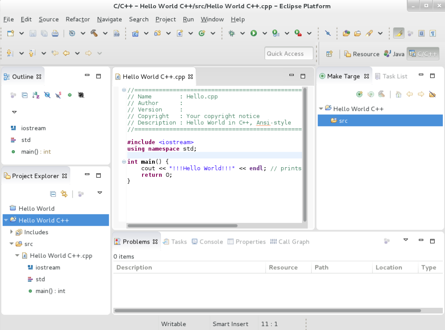Sort the Outline view alphabetically
This screenshot has height=330, width=445.
pos(36,95)
